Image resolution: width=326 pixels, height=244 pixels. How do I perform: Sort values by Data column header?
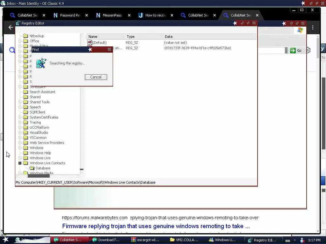coord(209,37)
